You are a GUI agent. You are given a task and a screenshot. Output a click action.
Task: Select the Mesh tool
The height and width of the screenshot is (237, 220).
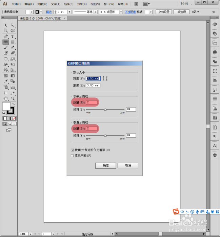(x=6, y=76)
